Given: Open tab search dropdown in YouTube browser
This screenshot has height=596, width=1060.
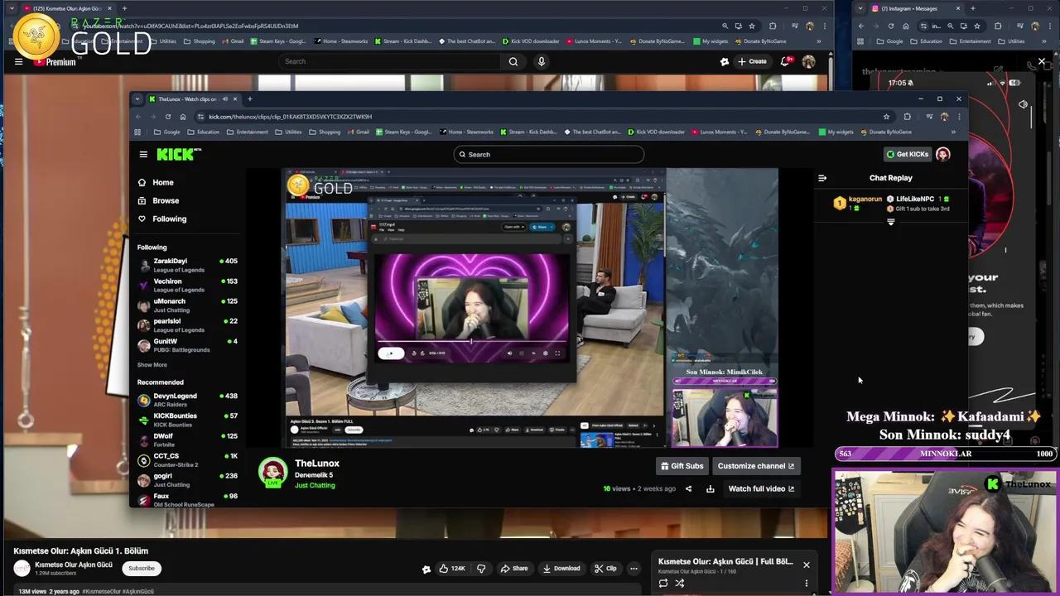Looking at the screenshot, I should pyautogui.click(x=12, y=8).
